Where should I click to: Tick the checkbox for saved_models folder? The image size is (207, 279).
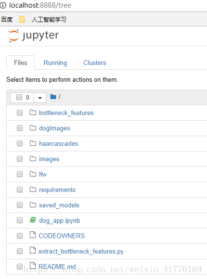coord(20,205)
